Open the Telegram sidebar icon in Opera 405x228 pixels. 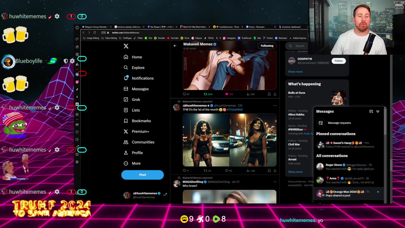[x=77, y=74]
